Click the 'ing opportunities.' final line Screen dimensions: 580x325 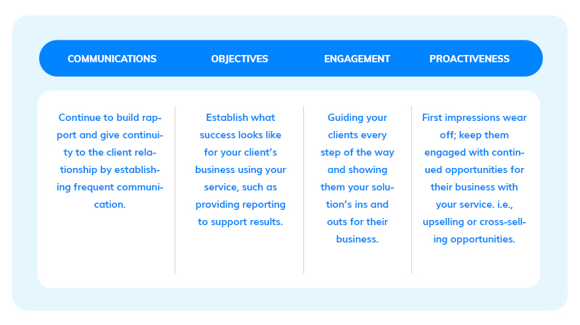[474, 239]
